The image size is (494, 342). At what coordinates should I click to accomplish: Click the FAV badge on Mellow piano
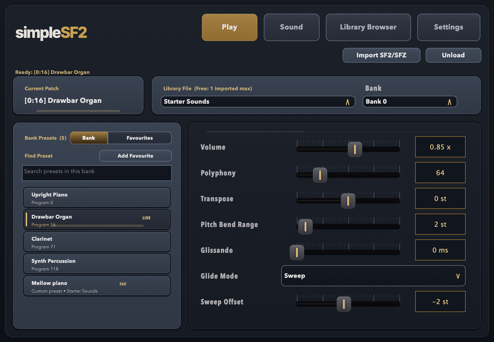coord(123,284)
